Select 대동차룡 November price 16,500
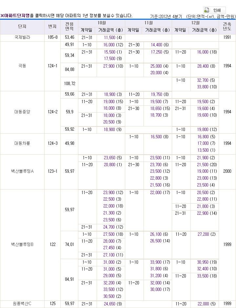The width and height of the screenshot is (236, 308). tap(156, 137)
